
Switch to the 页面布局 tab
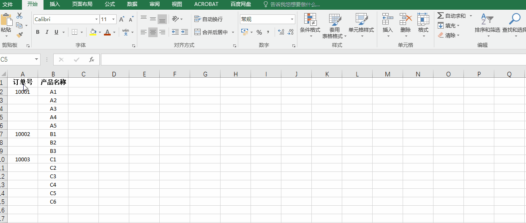click(82, 4)
